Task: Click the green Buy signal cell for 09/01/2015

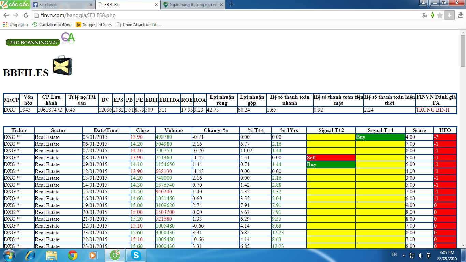Action: [x=331, y=164]
